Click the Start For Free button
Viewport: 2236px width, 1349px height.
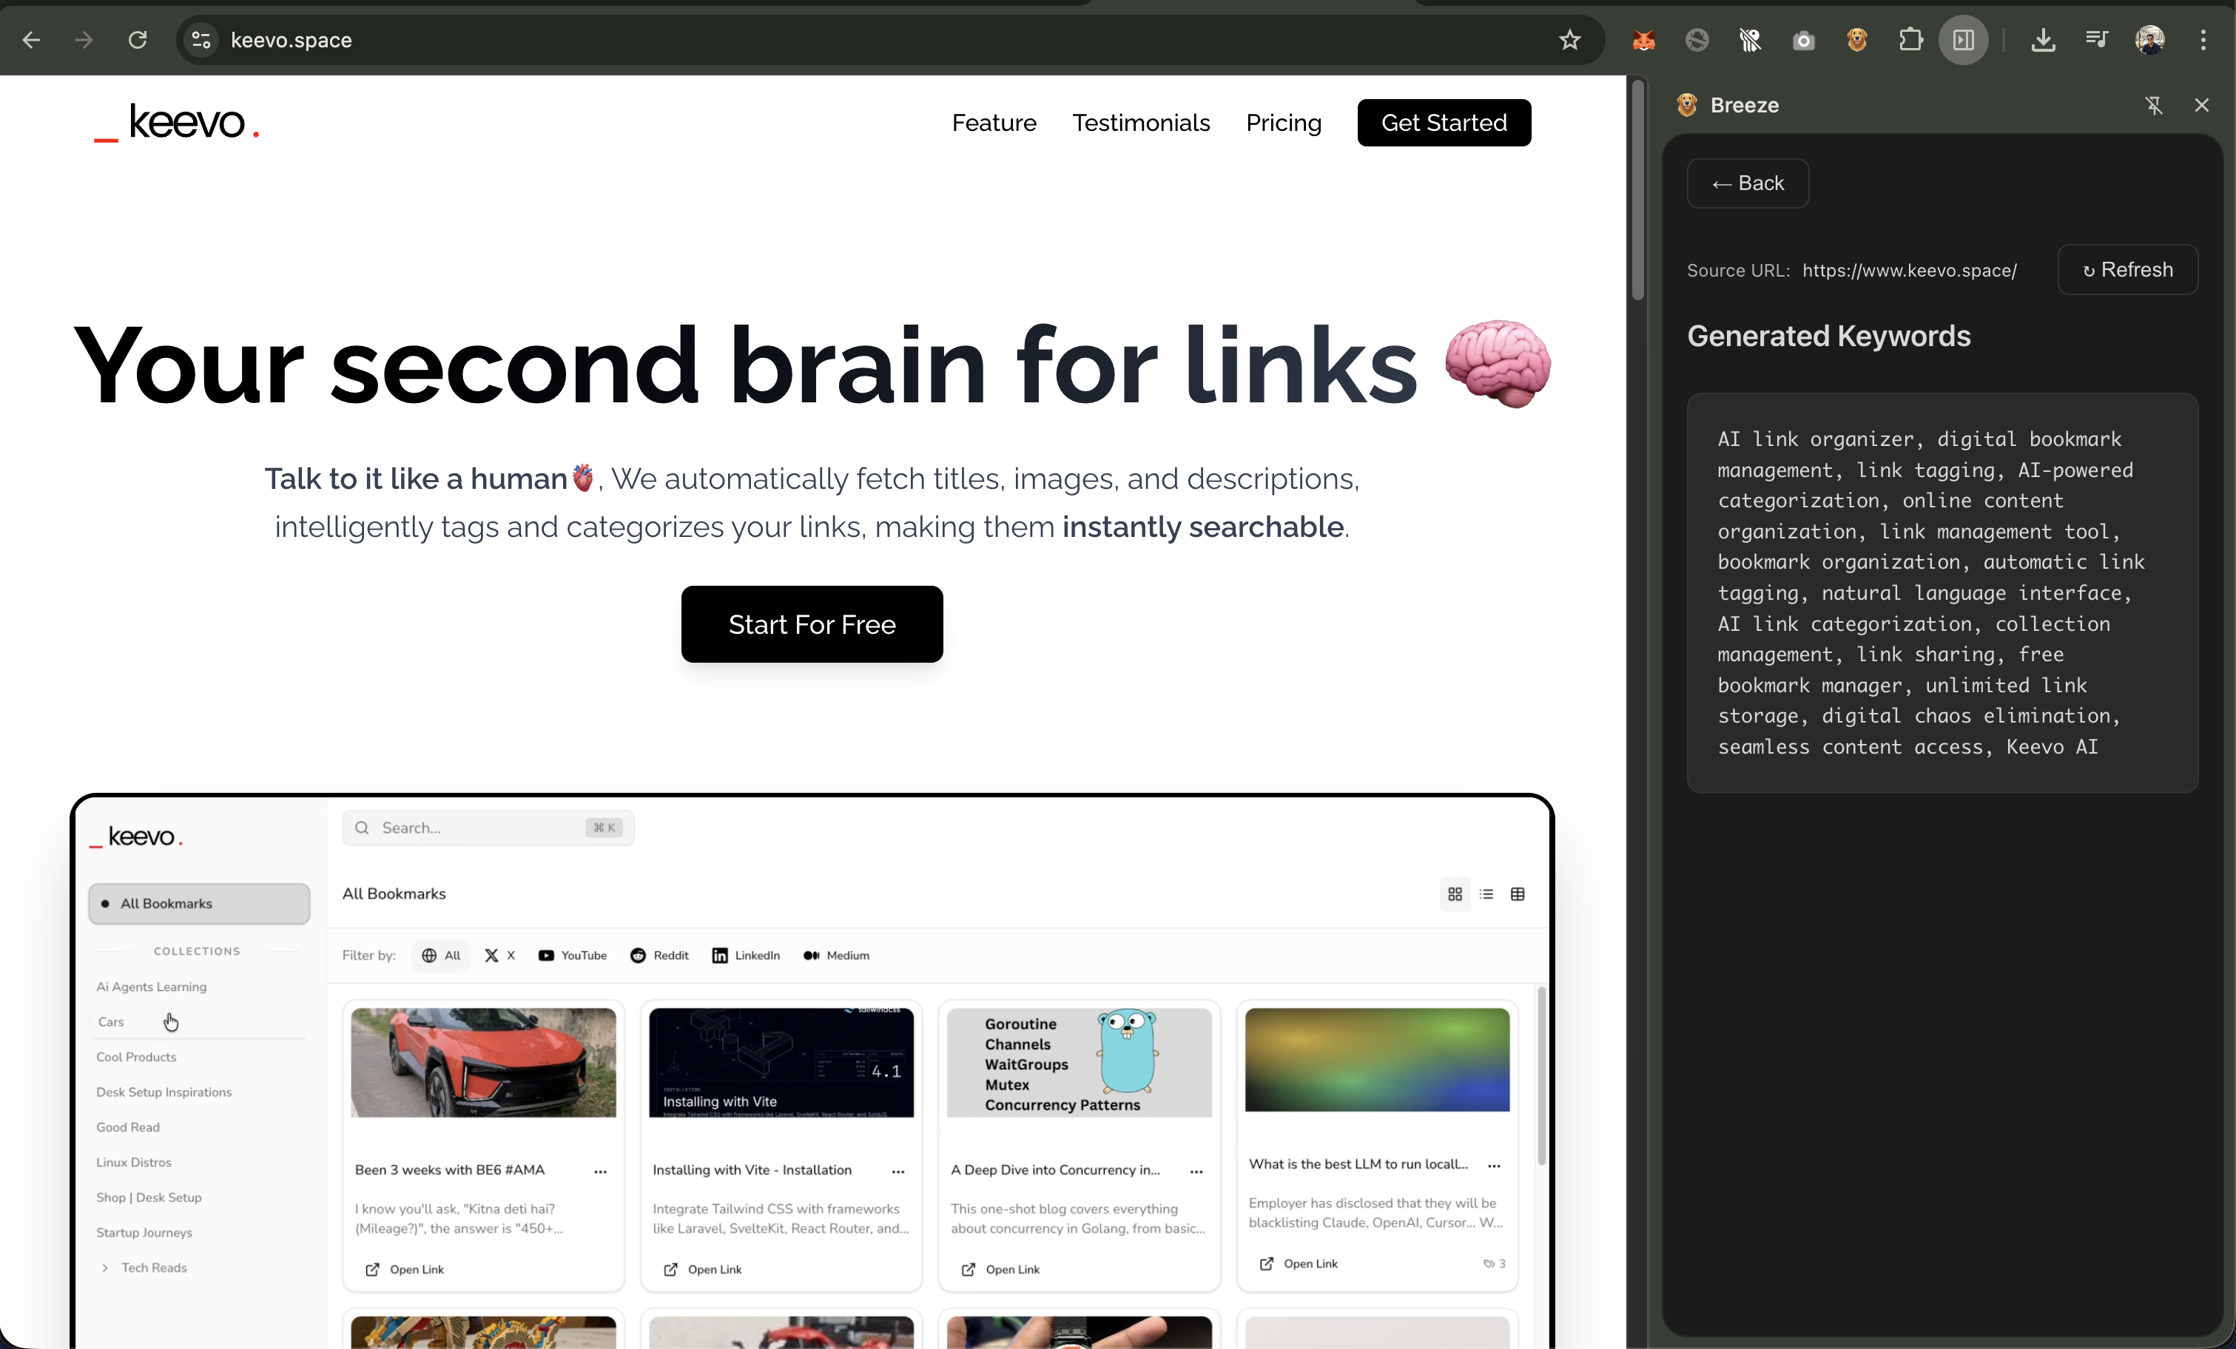[811, 624]
